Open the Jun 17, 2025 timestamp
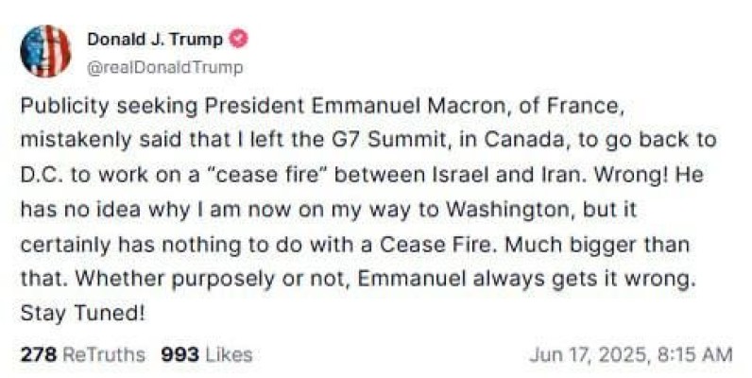This screenshot has height=378, width=752. [631, 355]
